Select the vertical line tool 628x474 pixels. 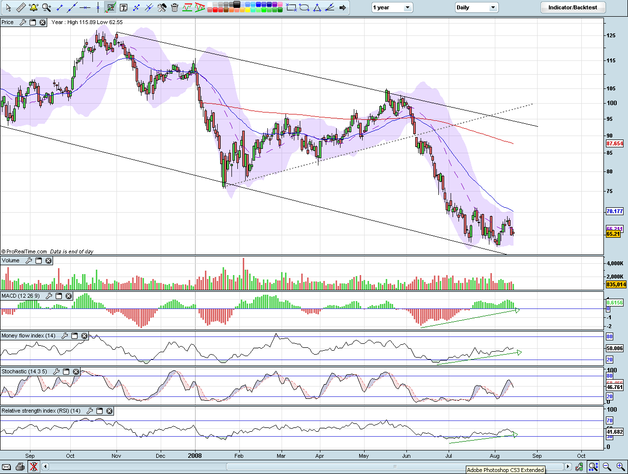[98, 7]
